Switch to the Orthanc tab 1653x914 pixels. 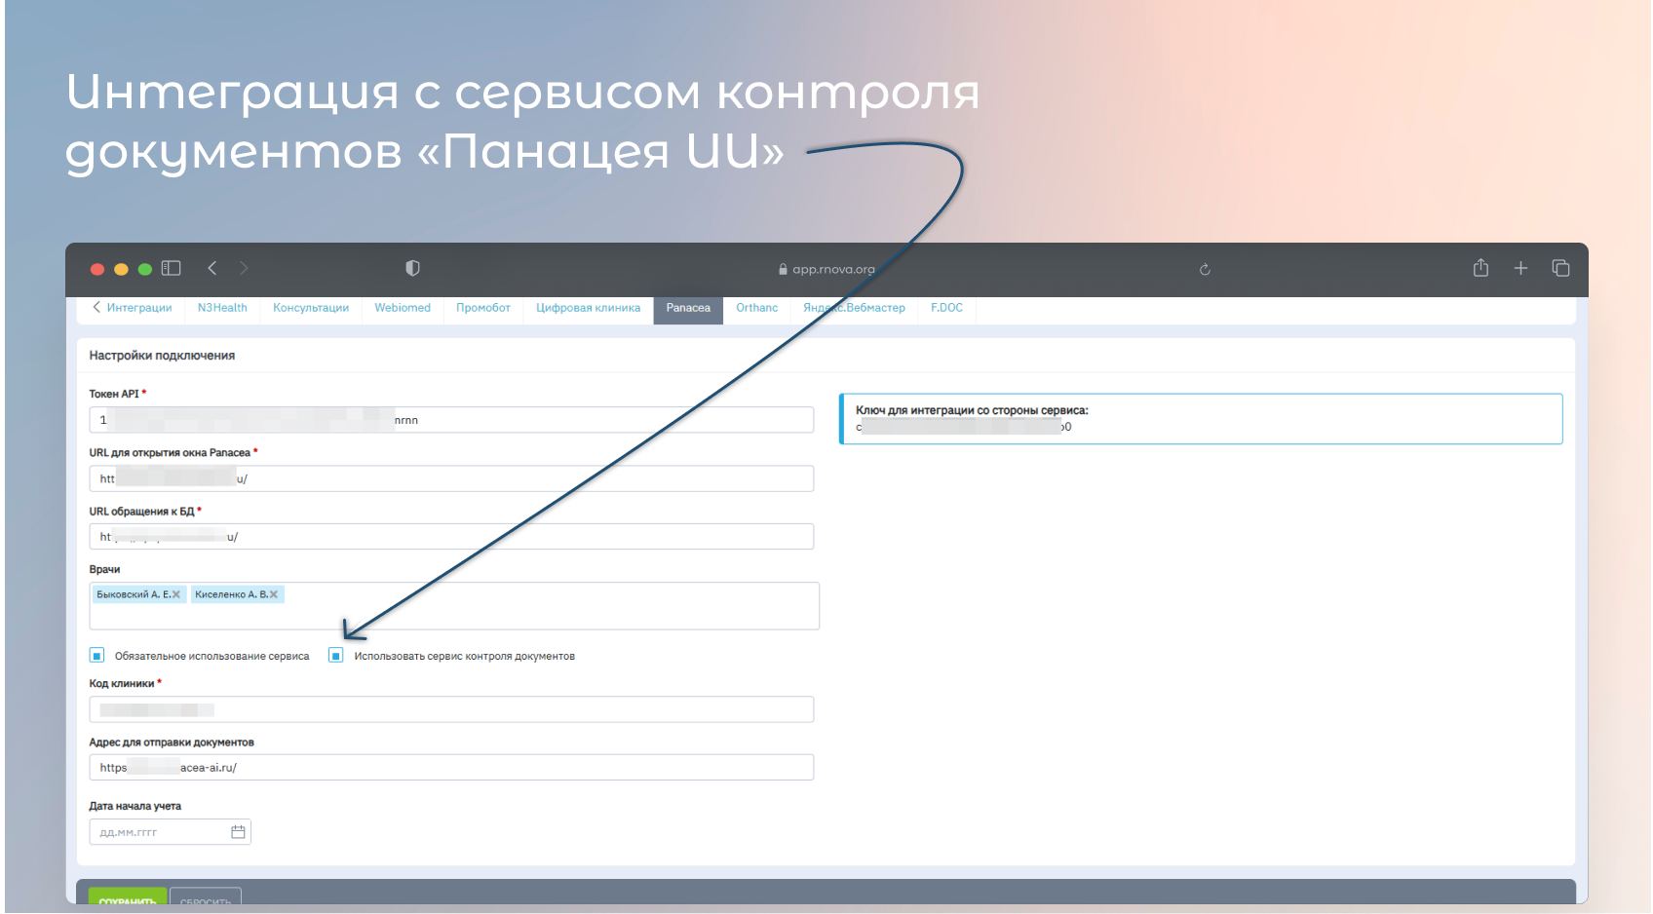coord(756,308)
